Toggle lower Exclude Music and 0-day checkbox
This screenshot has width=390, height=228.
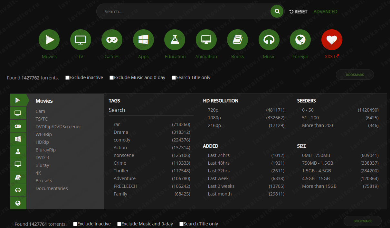click(x=119, y=224)
